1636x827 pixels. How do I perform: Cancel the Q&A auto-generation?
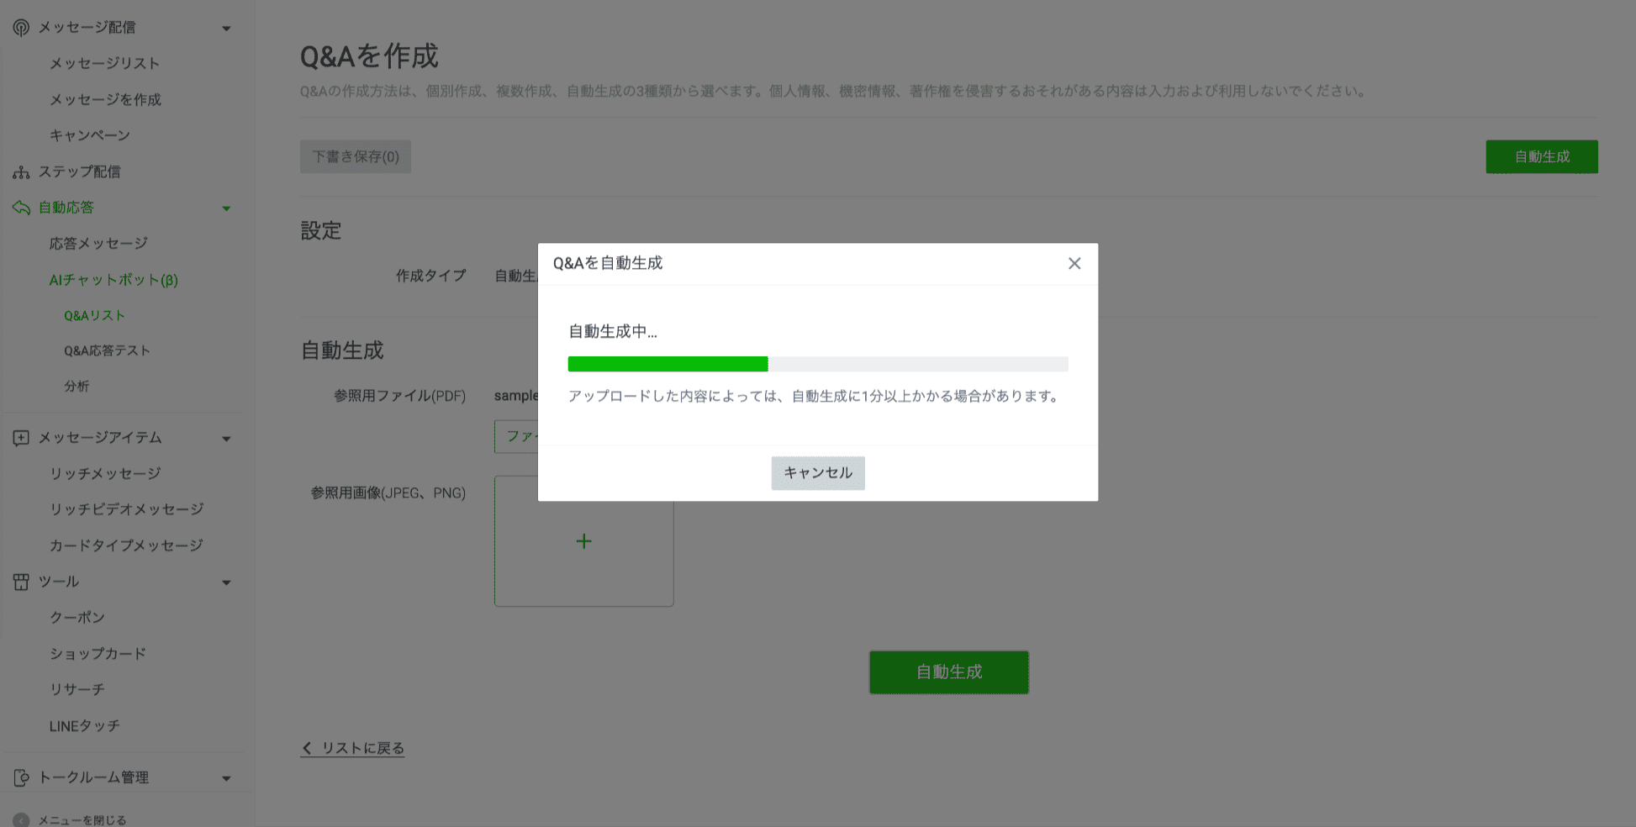817,473
